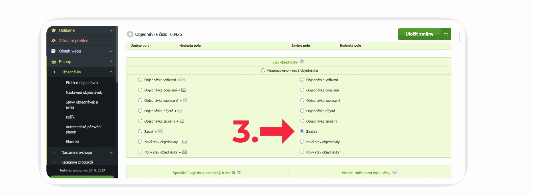
Task: Expand the Obsah webu section chevron
Action: (111, 51)
